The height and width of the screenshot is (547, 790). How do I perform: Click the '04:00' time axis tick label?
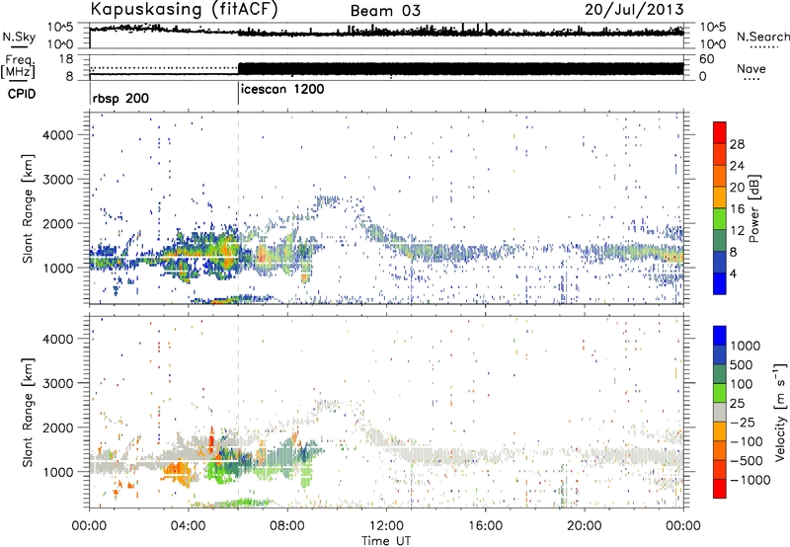188,526
